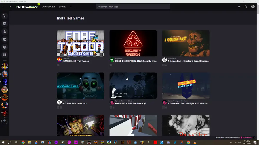The image size is (259, 145).
Task: Open the red glowing community avatar
Action: (x=5, y=113)
